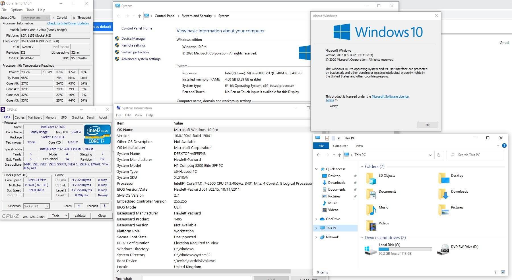The image size is (512, 280).
Task: Open the File tab in Explorer
Action: (321, 146)
